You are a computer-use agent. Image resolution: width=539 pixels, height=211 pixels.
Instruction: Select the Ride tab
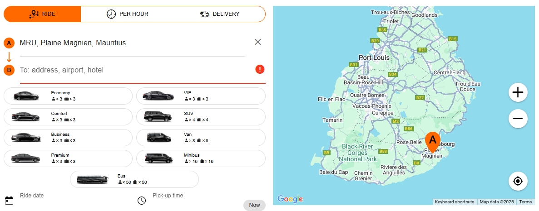(x=42, y=14)
